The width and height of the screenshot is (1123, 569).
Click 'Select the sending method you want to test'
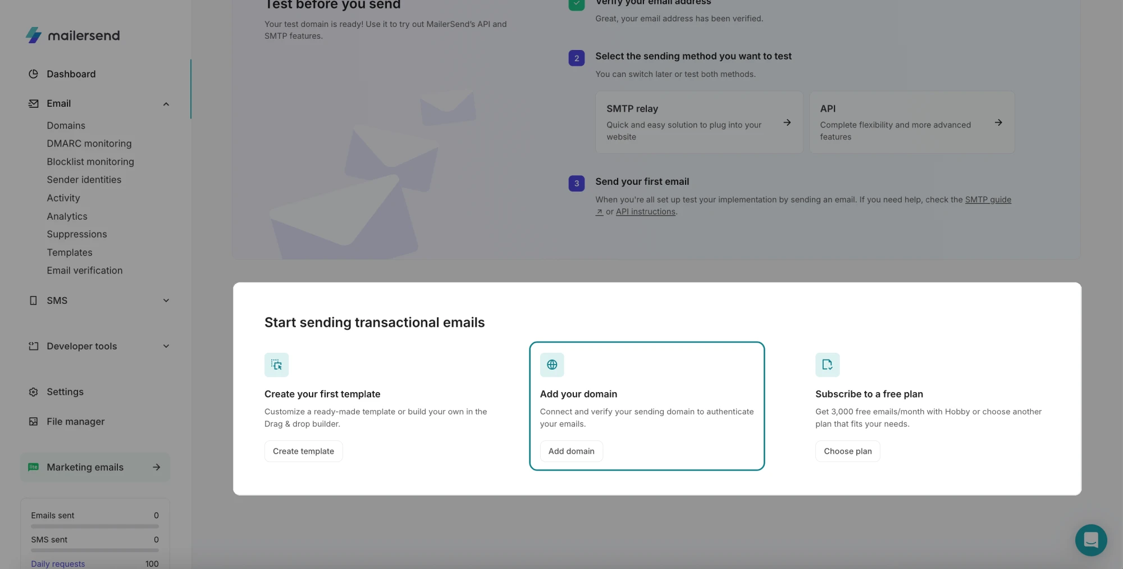click(693, 56)
